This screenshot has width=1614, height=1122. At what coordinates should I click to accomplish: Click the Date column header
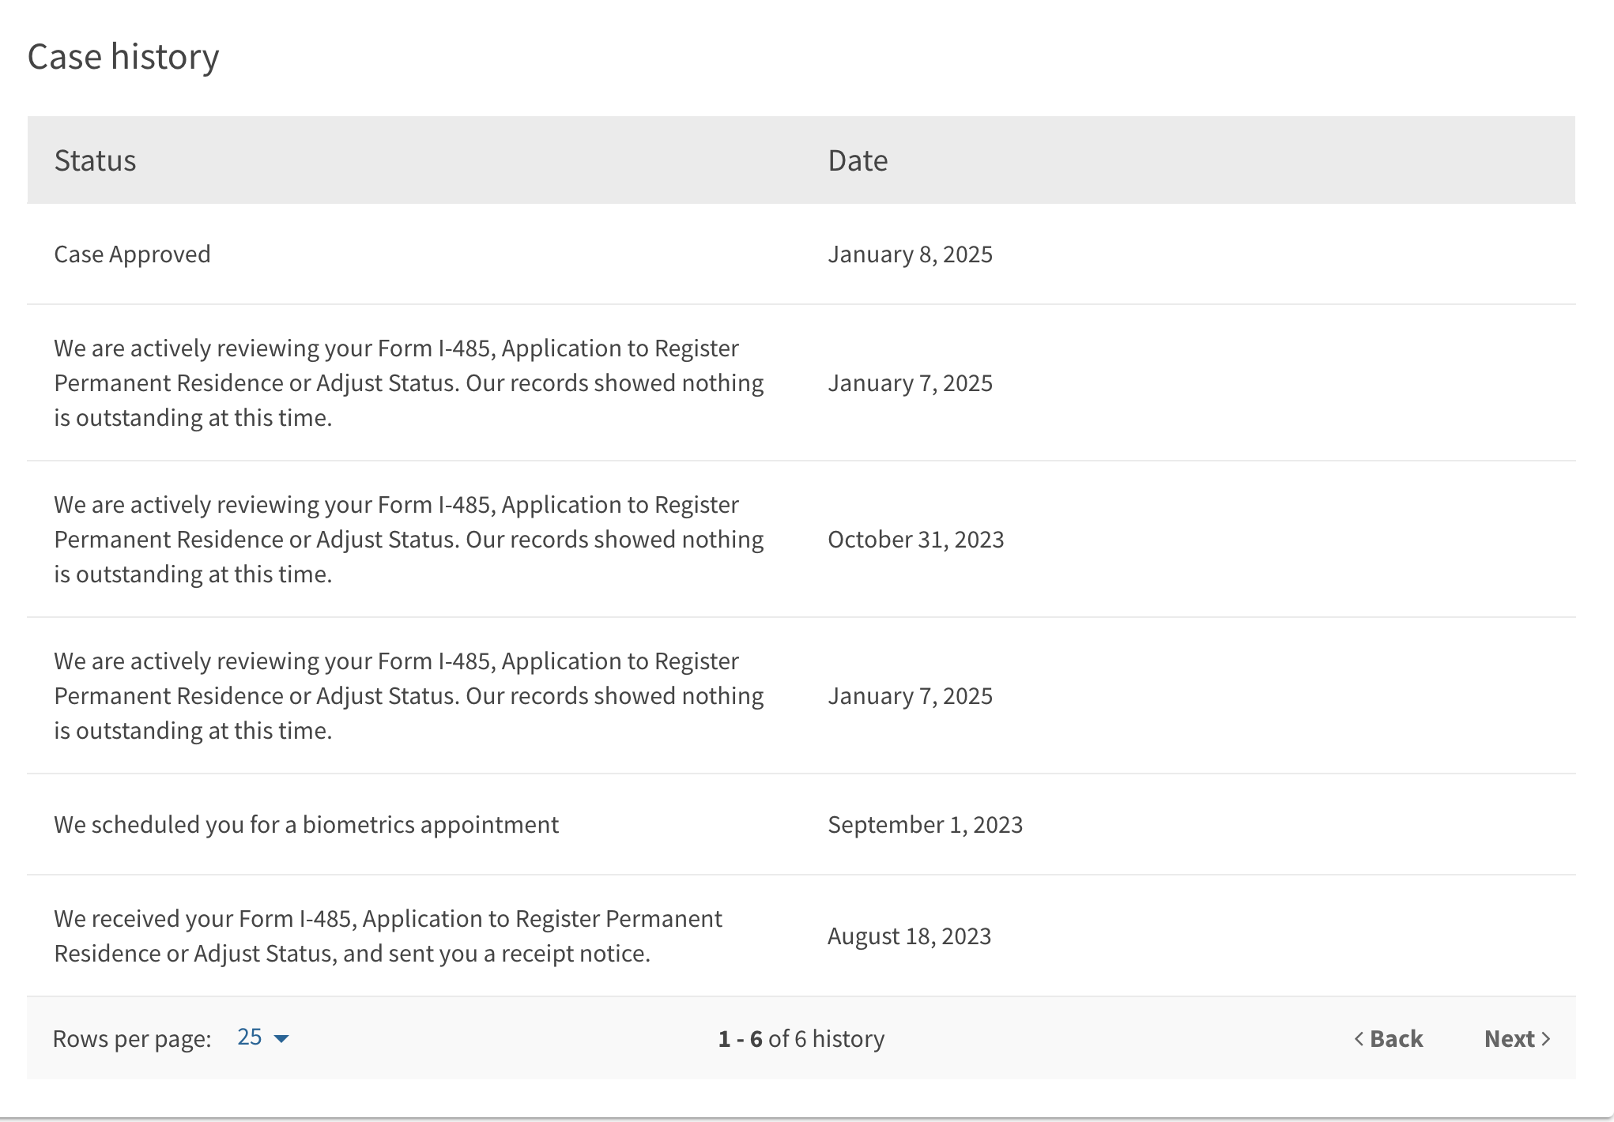858,160
